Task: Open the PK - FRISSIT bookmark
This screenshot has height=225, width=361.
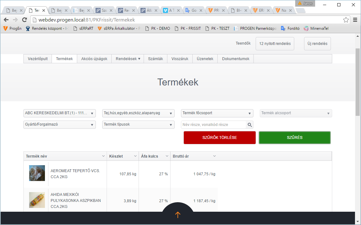Action: point(188,28)
